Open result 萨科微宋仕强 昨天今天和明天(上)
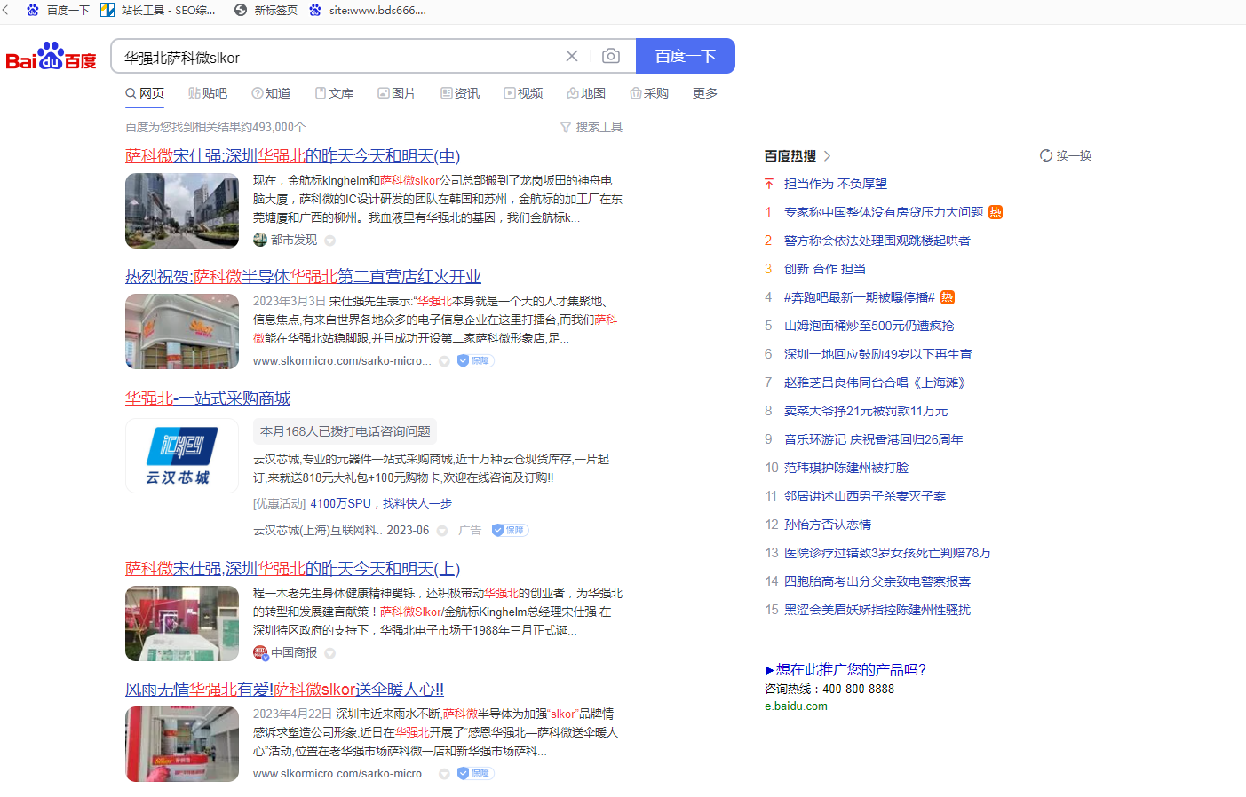The height and width of the screenshot is (797, 1246). coord(292,568)
